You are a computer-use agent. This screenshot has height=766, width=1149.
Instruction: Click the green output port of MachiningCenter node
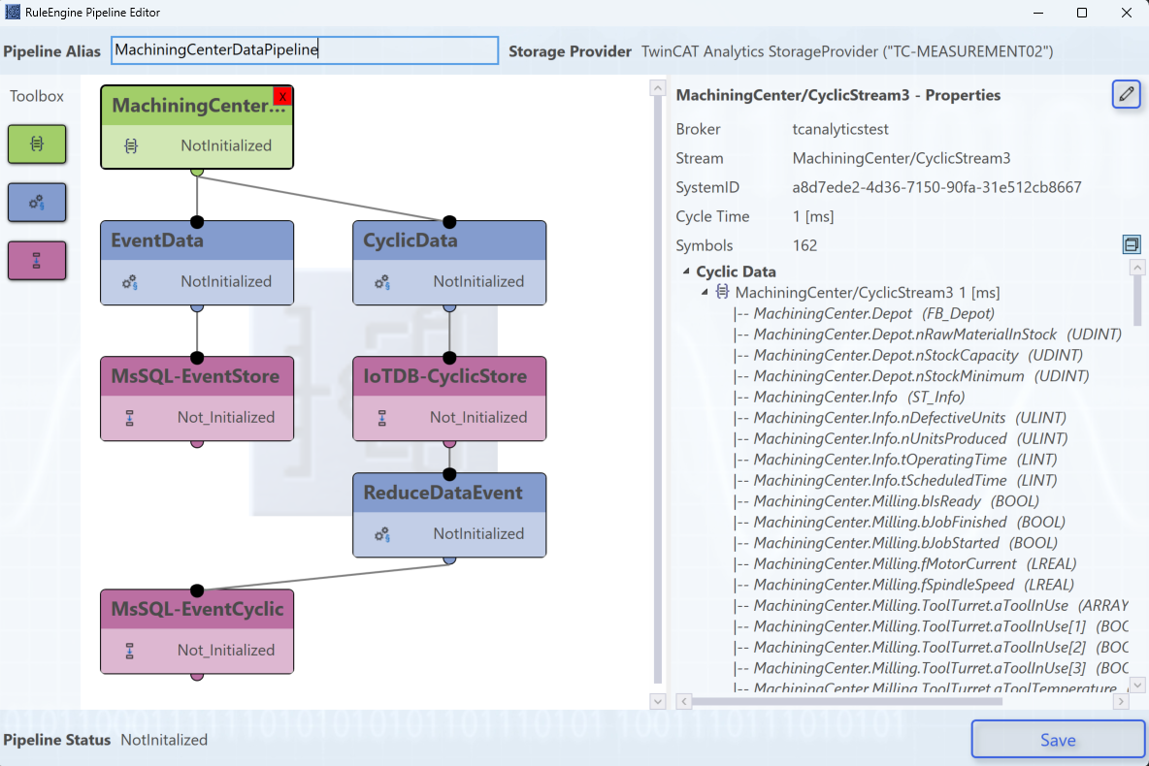[x=197, y=172]
